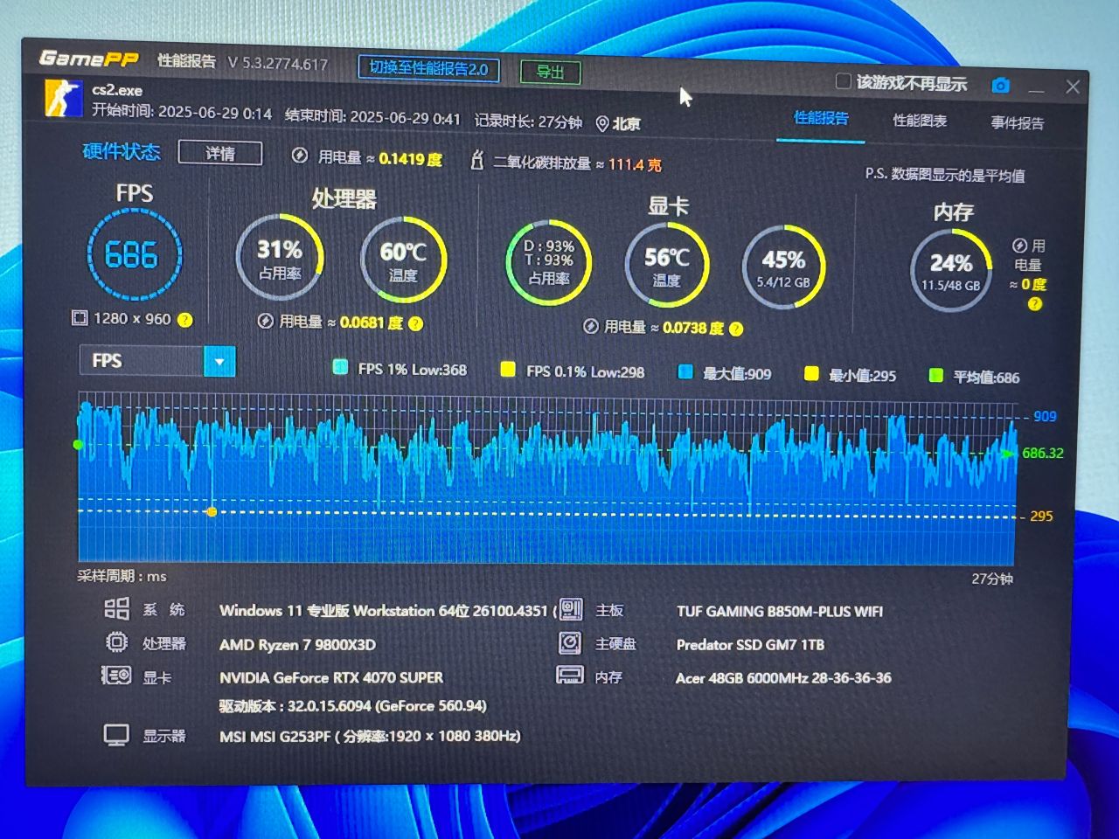This screenshot has height=839, width=1119.
Task: Click the 导出 export button
Action: [551, 72]
